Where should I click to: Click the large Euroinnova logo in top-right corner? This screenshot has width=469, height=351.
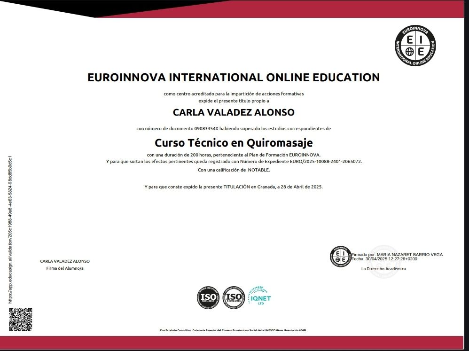415,45
